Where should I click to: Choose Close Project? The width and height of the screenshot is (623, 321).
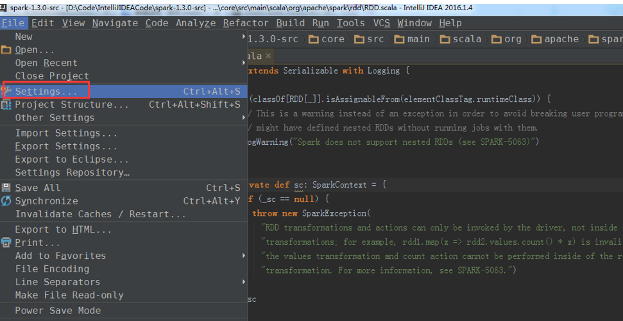pyautogui.click(x=124, y=76)
